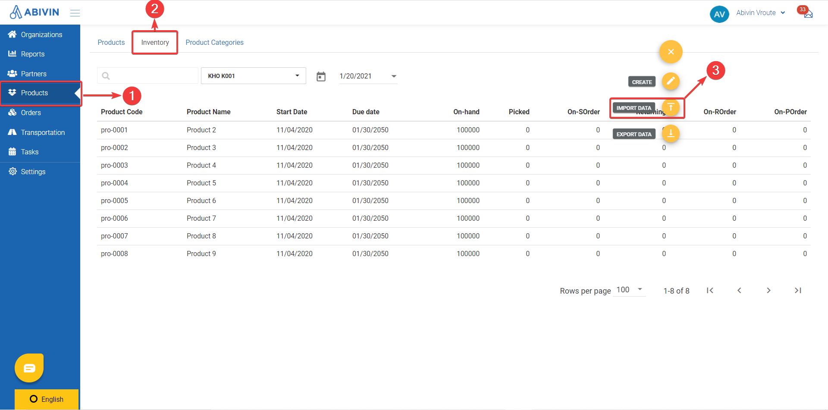This screenshot has height=410, width=828.
Task: Select product code pro-0004
Action: click(114, 183)
